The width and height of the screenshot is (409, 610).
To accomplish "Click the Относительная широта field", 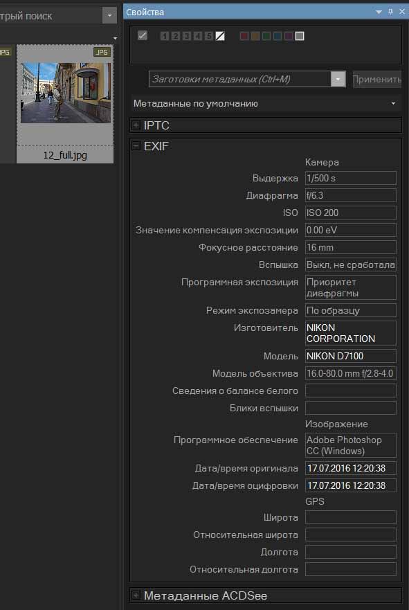I will pos(351,535).
